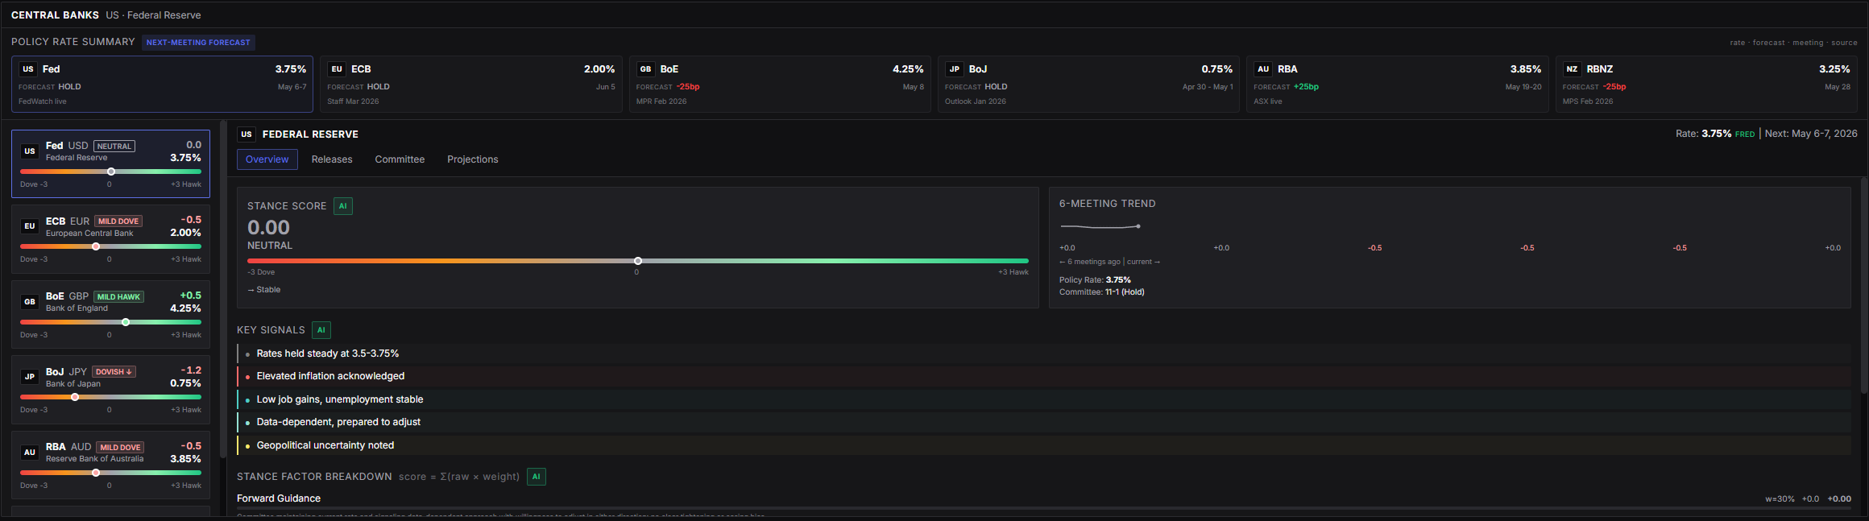Image resolution: width=1869 pixels, height=521 pixels.
Task: Click the w=30% weight for Forward Guidance
Action: coord(1780,499)
